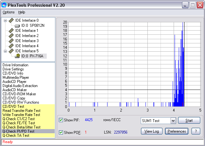Select Q-Check TA Test
This screenshot has width=205, height=146.
click(28, 135)
